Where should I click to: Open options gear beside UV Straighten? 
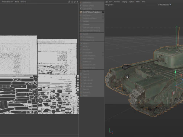click(103, 53)
